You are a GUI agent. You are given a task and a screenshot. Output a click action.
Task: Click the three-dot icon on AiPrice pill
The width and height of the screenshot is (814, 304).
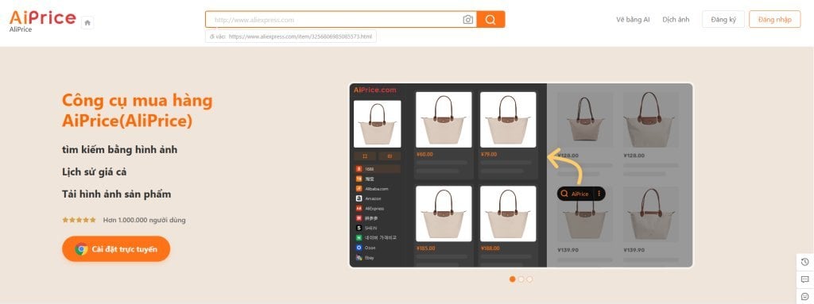(x=599, y=194)
